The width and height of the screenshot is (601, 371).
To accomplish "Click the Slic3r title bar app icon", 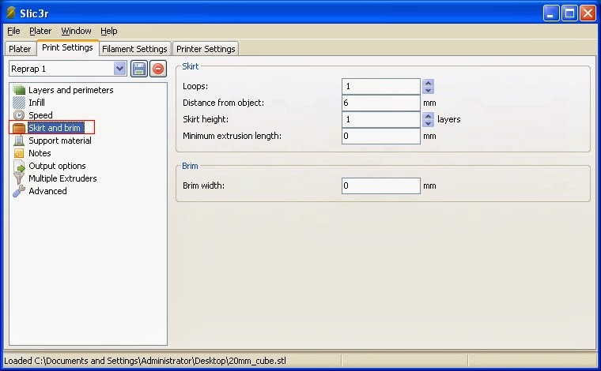I will click(11, 13).
